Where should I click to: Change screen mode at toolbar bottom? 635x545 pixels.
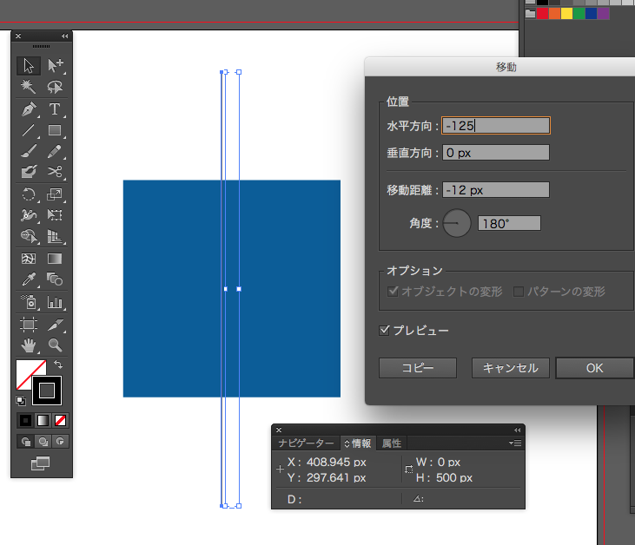pyautogui.click(x=41, y=463)
